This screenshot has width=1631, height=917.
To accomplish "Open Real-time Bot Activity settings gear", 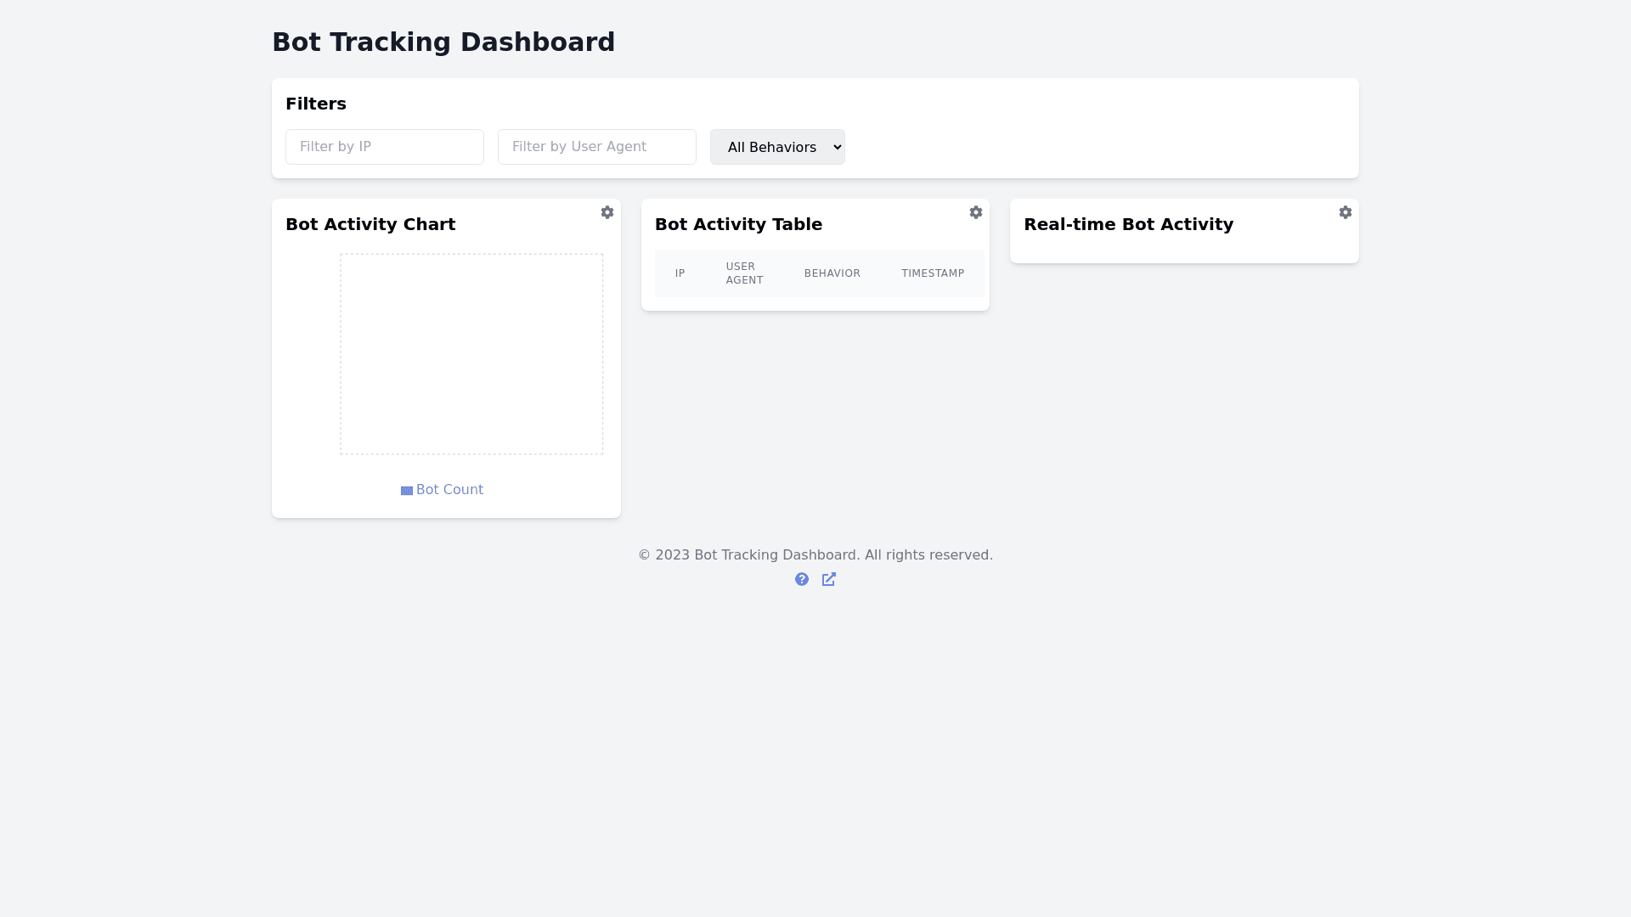I will 1345,212.
